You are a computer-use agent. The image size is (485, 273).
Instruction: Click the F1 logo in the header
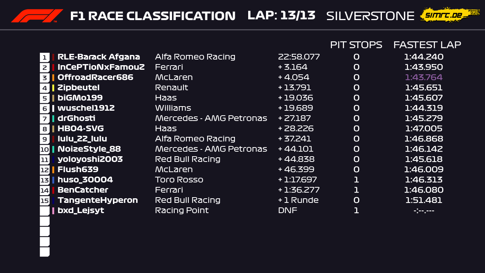37,16
